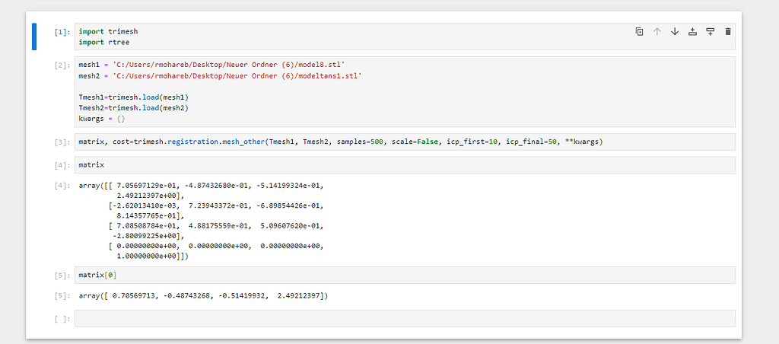Delete the selected cell with the trash icon
Screen dimensions: 779x344
[728, 31]
